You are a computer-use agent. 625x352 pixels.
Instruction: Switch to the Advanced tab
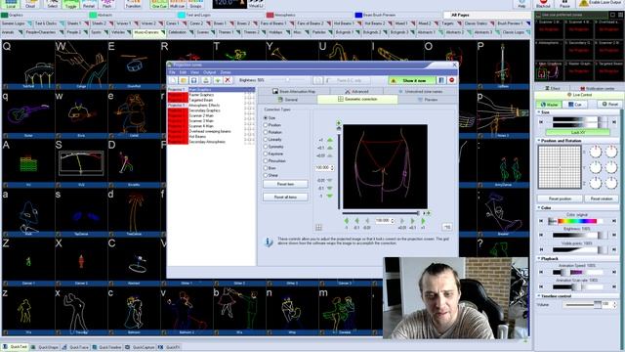tap(356, 91)
